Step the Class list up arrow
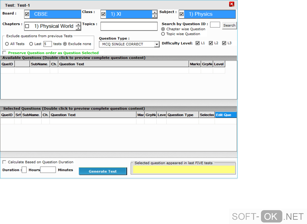307x224 pixels. 154,12
